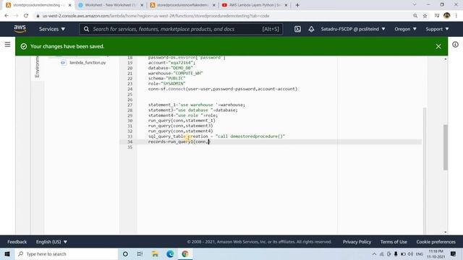Open the hamburger navigation menu

pos(8,45)
